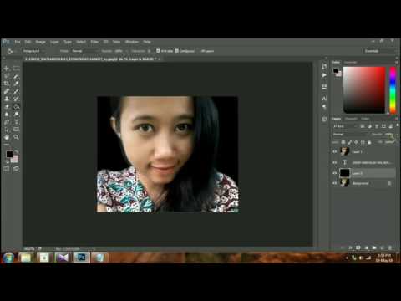401x301 pixels.
Task: Select the Rectangle shape tool
Action: [x=16, y=130]
